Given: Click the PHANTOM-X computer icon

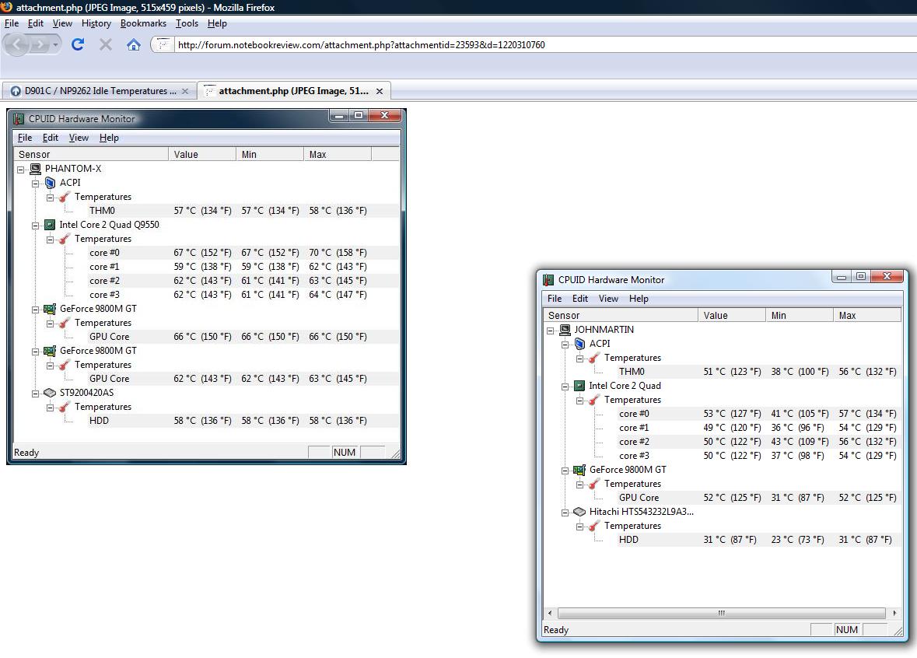Looking at the screenshot, I should (35, 169).
